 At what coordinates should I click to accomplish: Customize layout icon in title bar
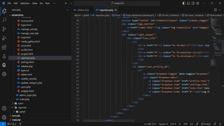click(x=197, y=3)
